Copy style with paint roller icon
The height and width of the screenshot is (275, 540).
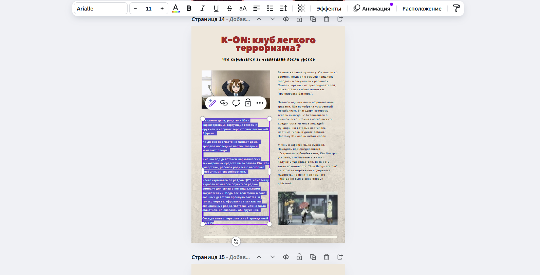click(457, 8)
